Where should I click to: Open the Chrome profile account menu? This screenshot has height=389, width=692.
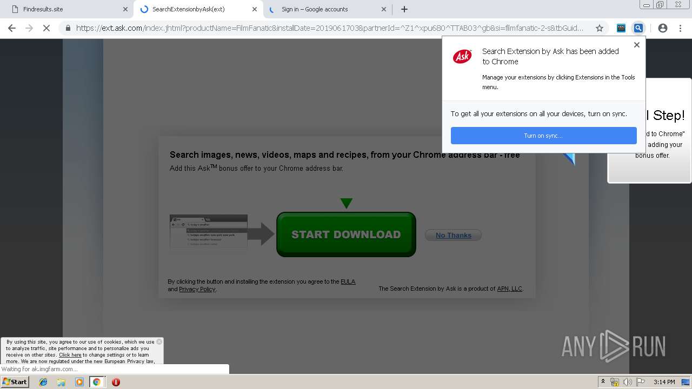point(663,28)
